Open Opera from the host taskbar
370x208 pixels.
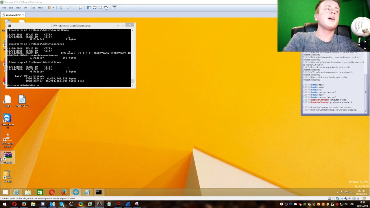(x=14, y=204)
